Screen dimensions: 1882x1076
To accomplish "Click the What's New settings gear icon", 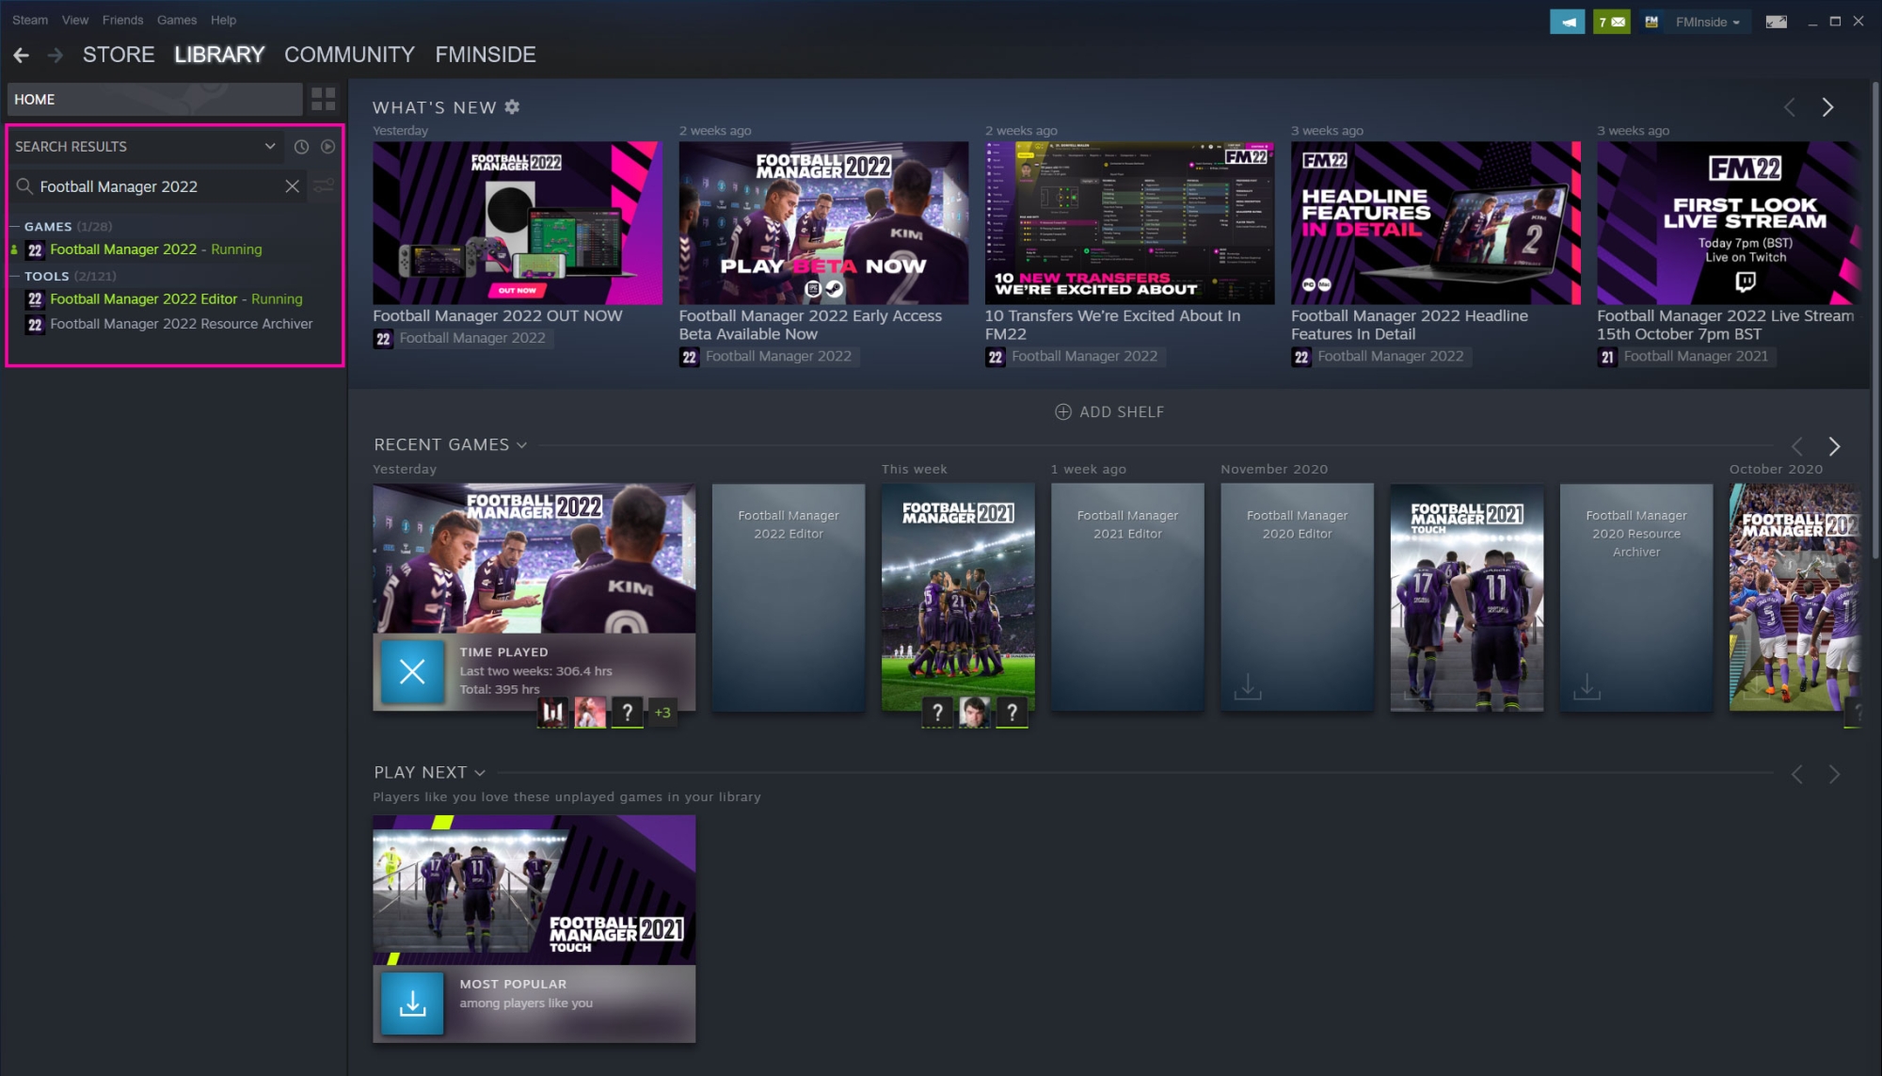I will 513,106.
